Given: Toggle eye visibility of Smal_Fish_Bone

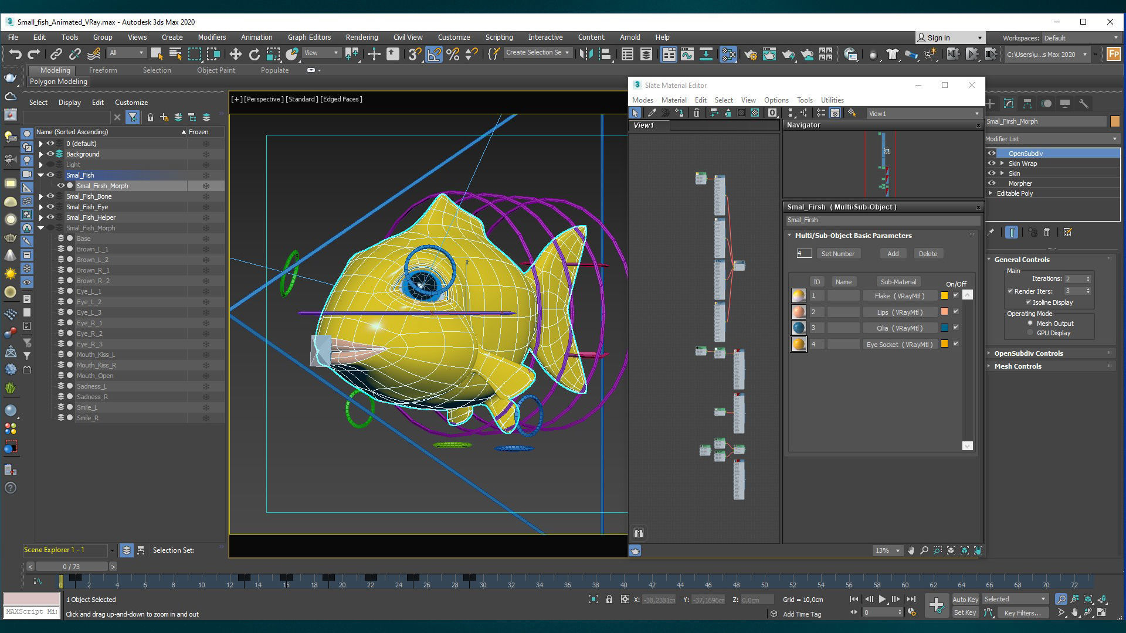Looking at the screenshot, I should 50,196.
